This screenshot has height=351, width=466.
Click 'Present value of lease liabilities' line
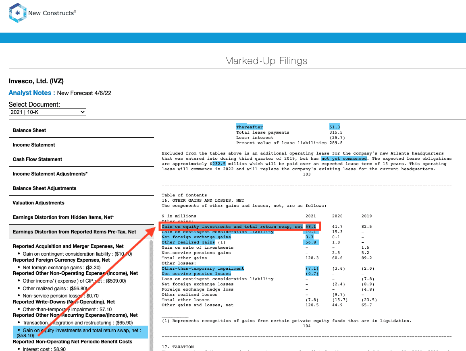(x=289, y=143)
